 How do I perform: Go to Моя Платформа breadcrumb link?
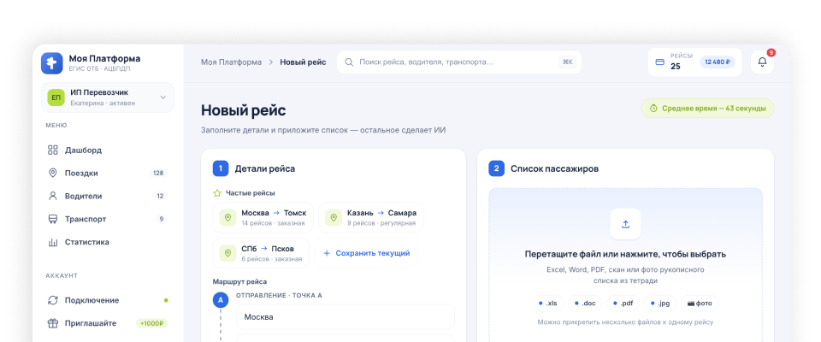click(231, 62)
